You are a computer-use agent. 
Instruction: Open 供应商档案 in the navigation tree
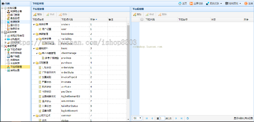tap(16, 53)
